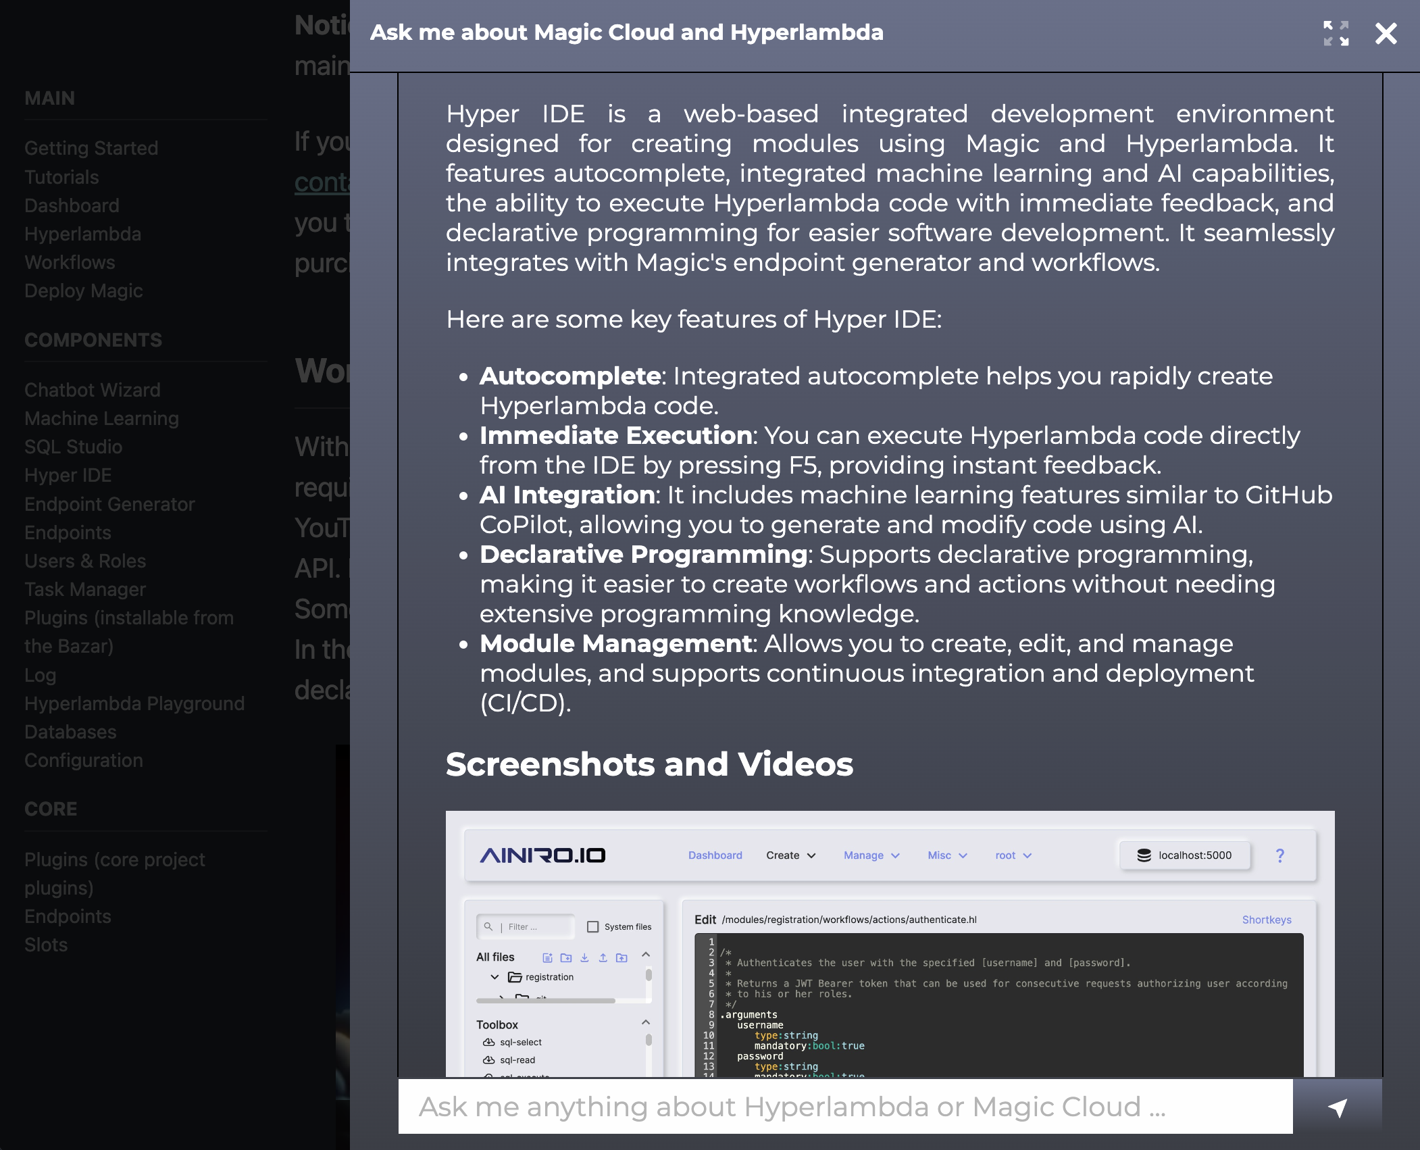Screen dimensions: 1420x1150
Task: Click the Filter search field
Action: [526, 927]
